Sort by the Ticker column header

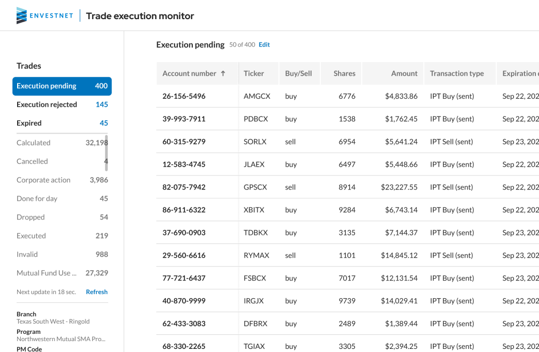253,74
